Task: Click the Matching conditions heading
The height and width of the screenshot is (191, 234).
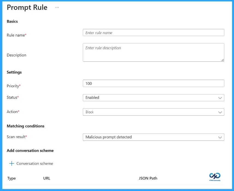Action: pos(25,126)
